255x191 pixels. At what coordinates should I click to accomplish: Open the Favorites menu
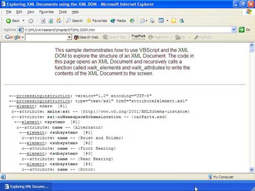(x=46, y=12)
